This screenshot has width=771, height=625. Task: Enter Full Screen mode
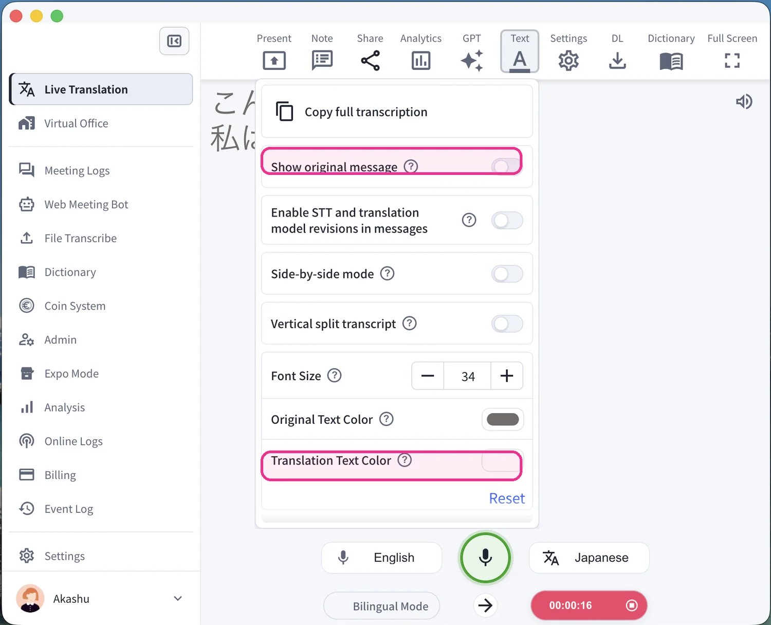pyautogui.click(x=732, y=61)
